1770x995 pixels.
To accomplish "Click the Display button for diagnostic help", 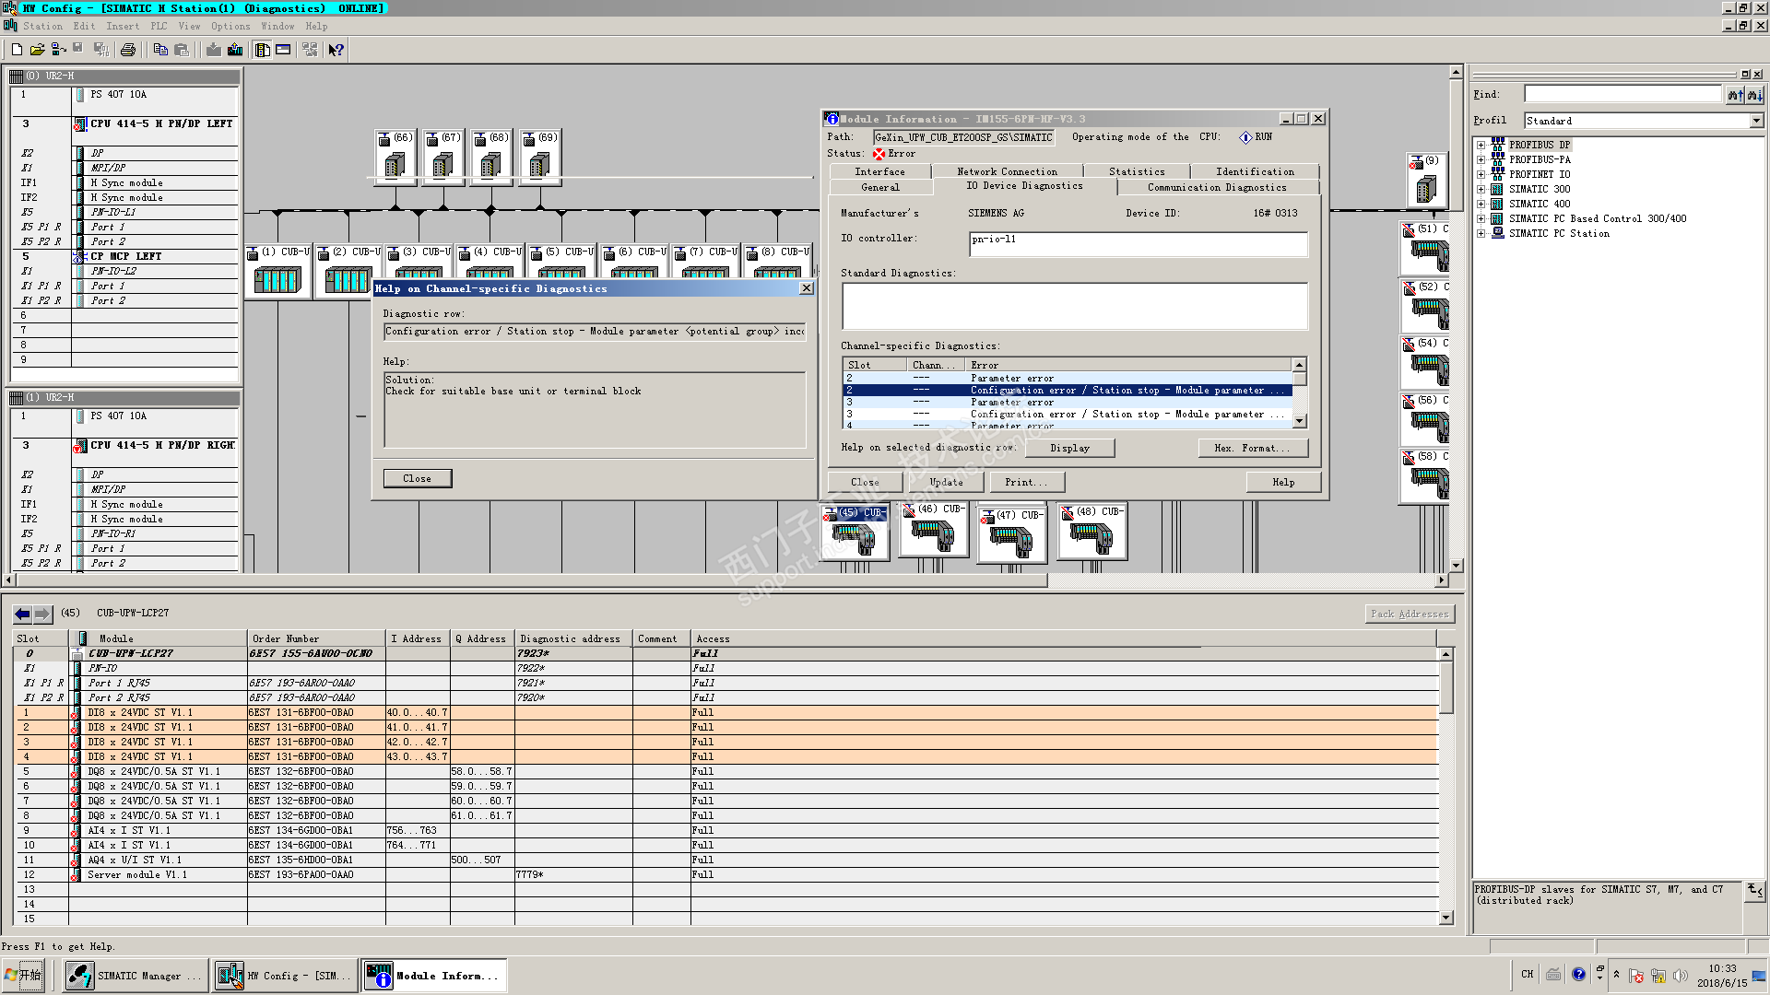I will (1069, 448).
